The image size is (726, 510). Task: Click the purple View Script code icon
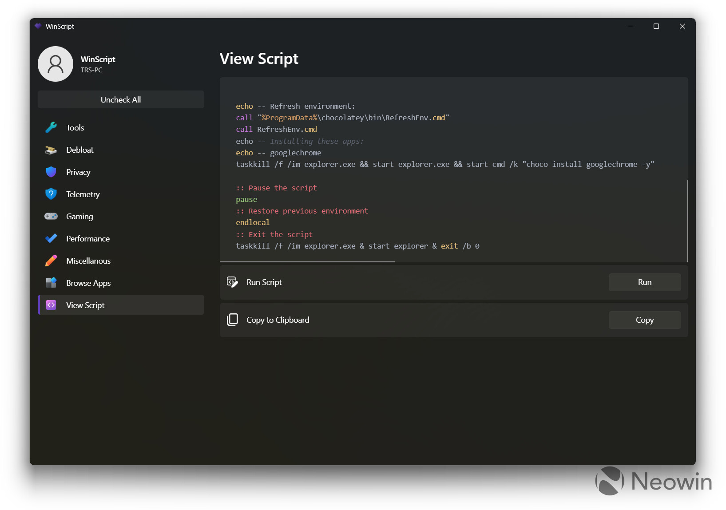click(51, 305)
